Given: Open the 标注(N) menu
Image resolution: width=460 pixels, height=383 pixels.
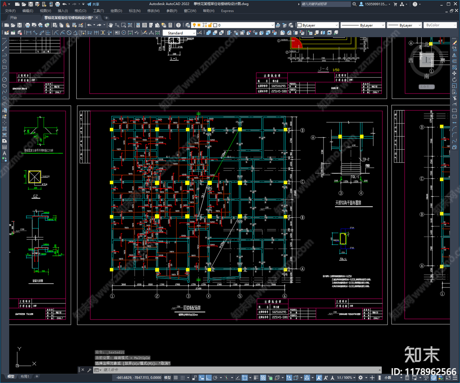Looking at the screenshot, I should [x=135, y=11].
